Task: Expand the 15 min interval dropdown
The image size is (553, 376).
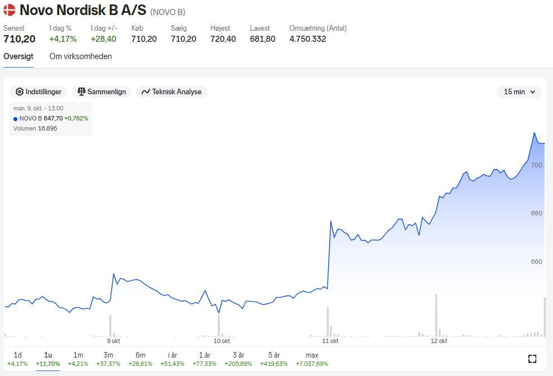Action: pyautogui.click(x=519, y=91)
